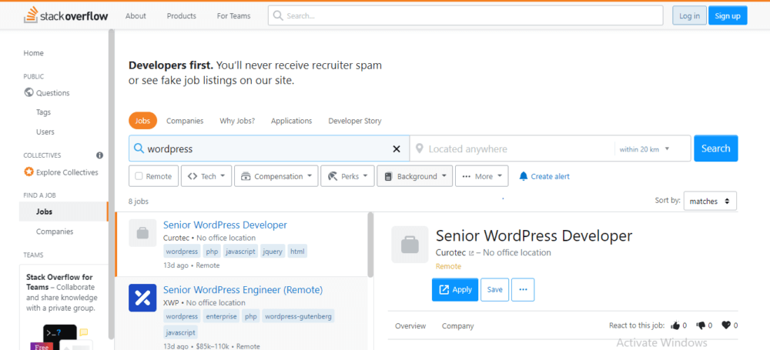Go to Home in left sidebar
This screenshot has width=770, height=350.
[x=33, y=53]
